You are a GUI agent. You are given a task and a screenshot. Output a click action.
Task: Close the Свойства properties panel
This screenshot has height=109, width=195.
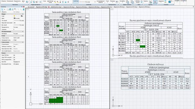24,7
